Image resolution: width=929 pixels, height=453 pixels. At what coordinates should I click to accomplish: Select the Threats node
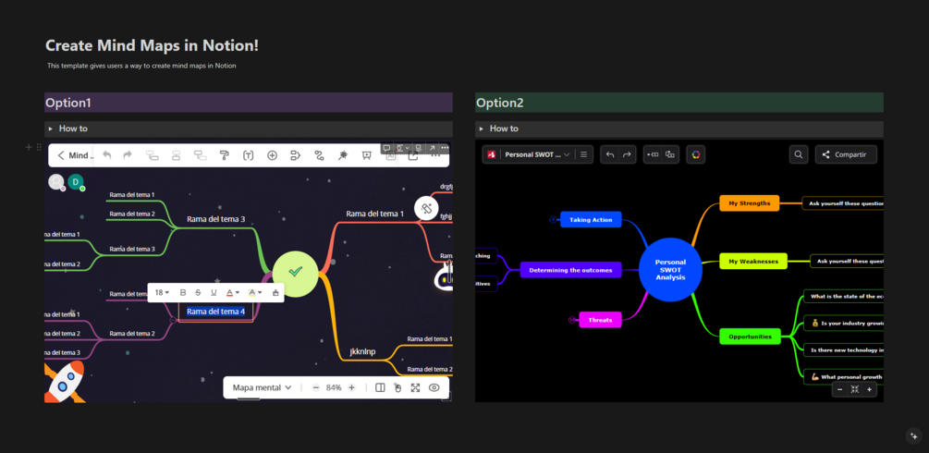pyautogui.click(x=600, y=320)
